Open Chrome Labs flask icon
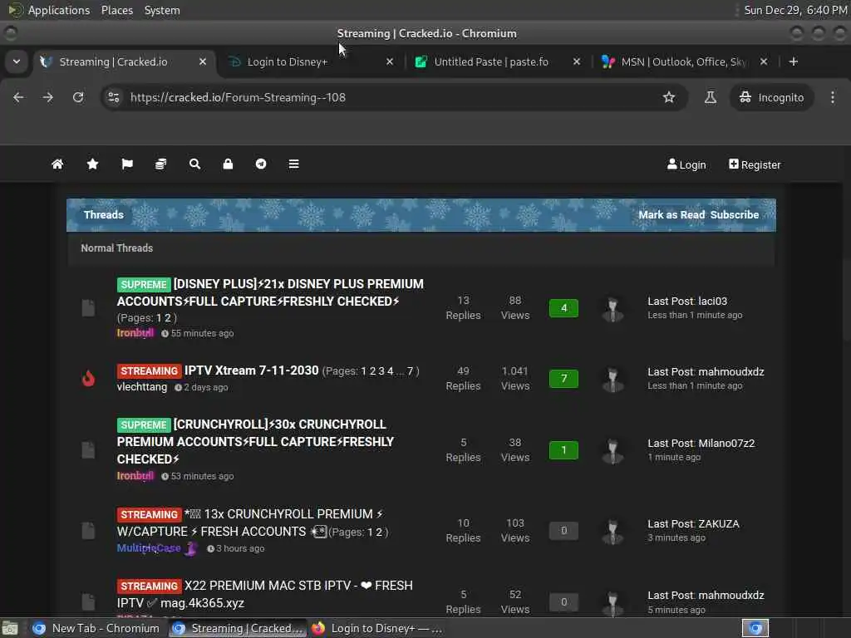The image size is (851, 638). click(x=710, y=97)
